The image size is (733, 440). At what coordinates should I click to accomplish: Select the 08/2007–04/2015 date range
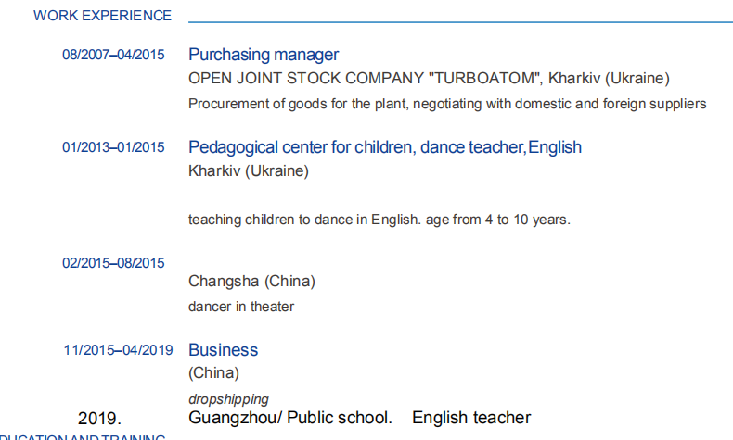113,55
